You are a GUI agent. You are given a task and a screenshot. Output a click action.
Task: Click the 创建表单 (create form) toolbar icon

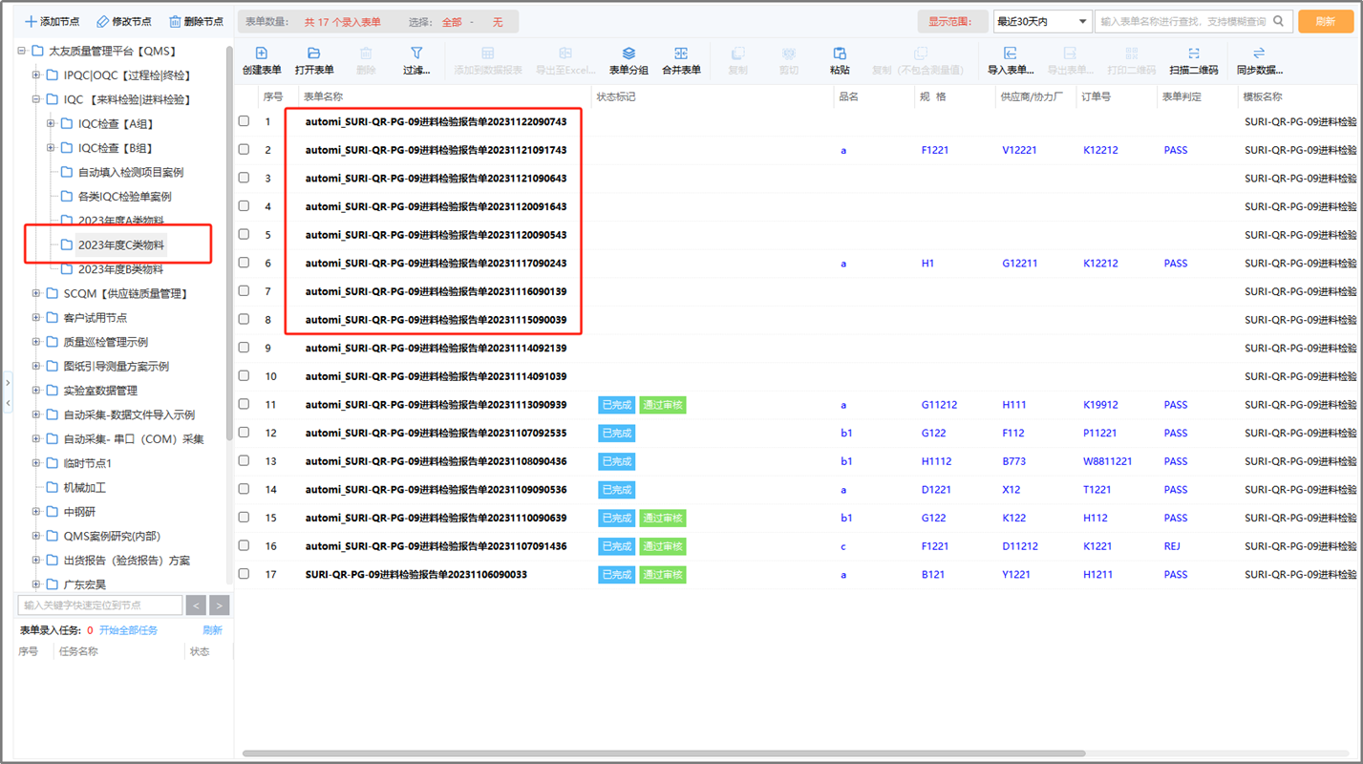coord(261,54)
